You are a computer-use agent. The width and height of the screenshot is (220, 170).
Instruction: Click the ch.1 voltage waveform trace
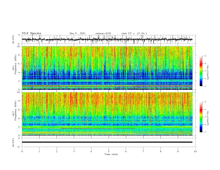point(107,39)
